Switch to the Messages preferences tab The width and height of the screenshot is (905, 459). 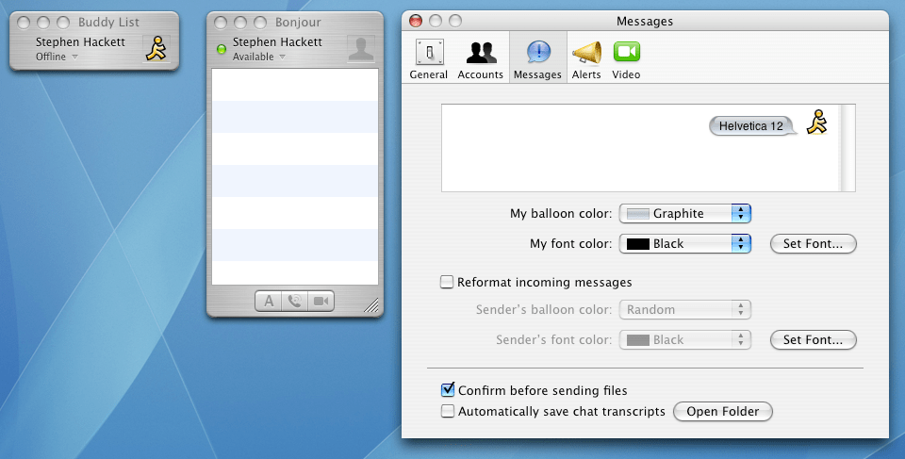537,58
